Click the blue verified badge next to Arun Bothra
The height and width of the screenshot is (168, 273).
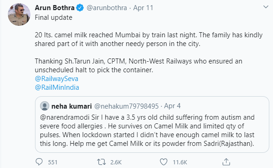click(80, 8)
